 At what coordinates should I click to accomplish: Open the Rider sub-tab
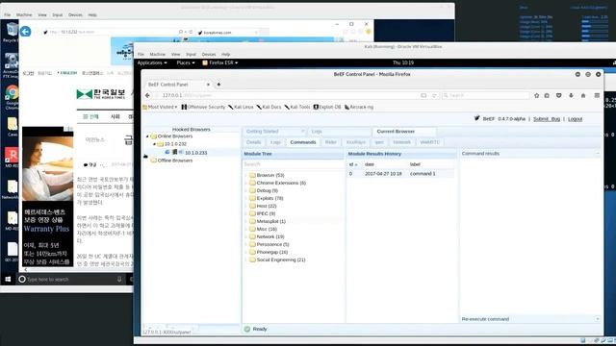[x=331, y=142]
